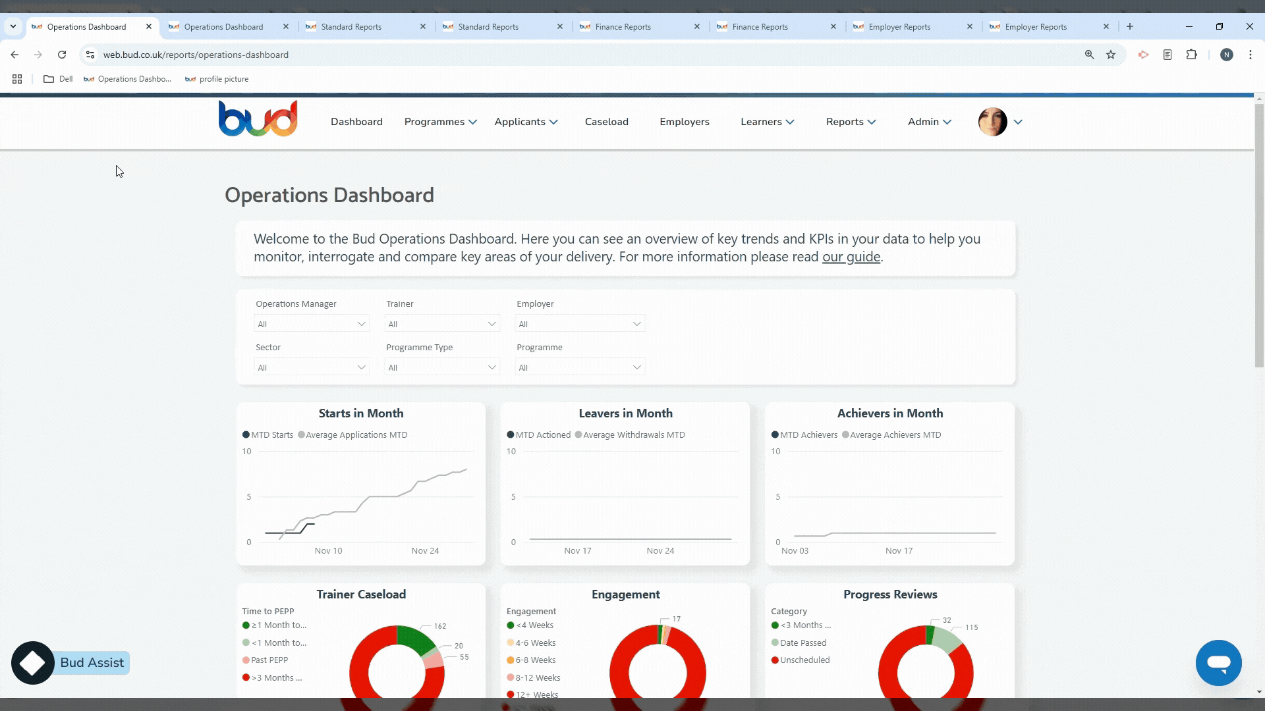Toggle Past PEPP legend entry

click(x=265, y=660)
